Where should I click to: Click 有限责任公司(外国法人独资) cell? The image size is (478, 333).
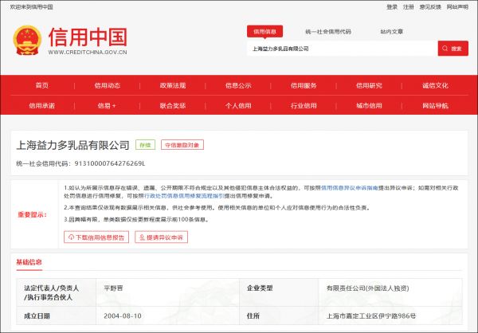390,292
